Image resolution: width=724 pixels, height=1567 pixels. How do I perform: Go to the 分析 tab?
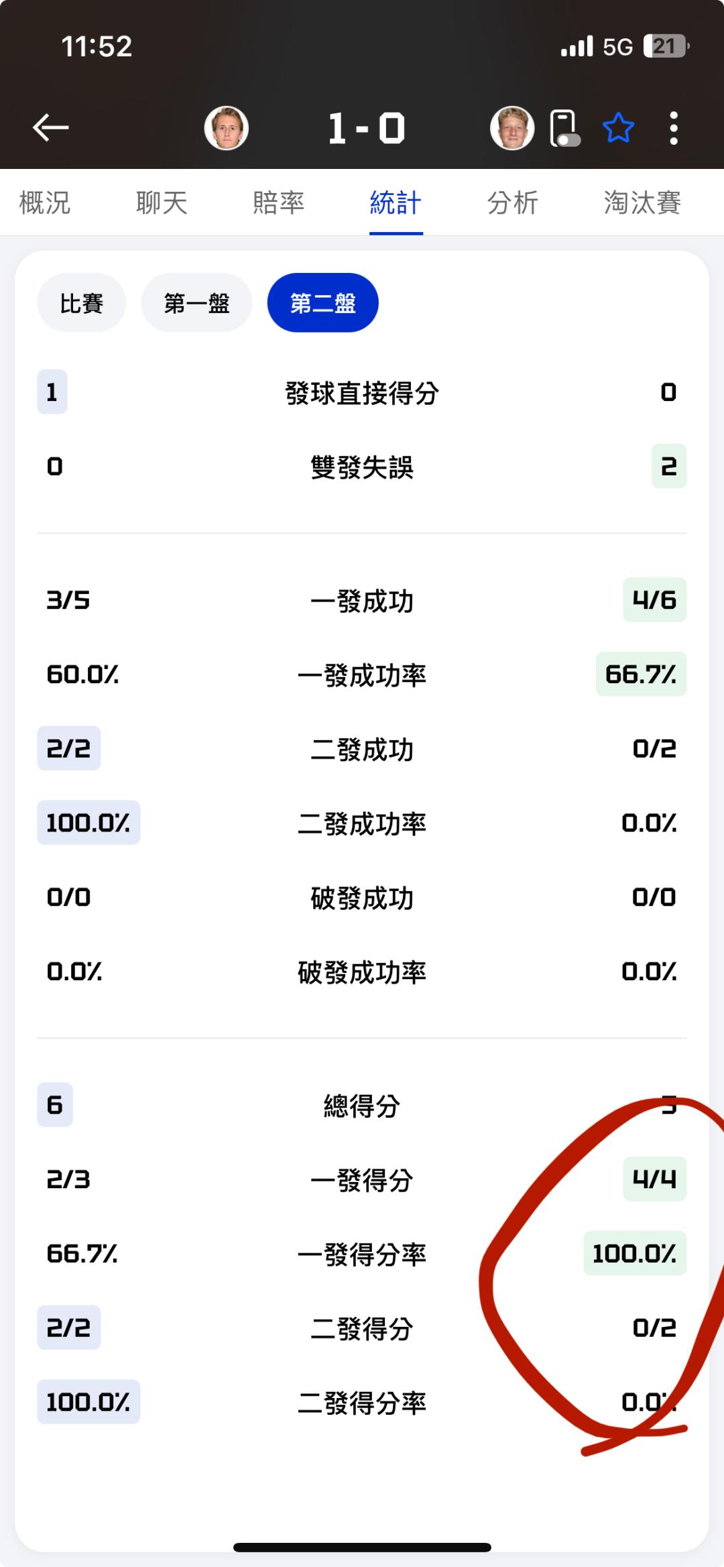(x=512, y=202)
